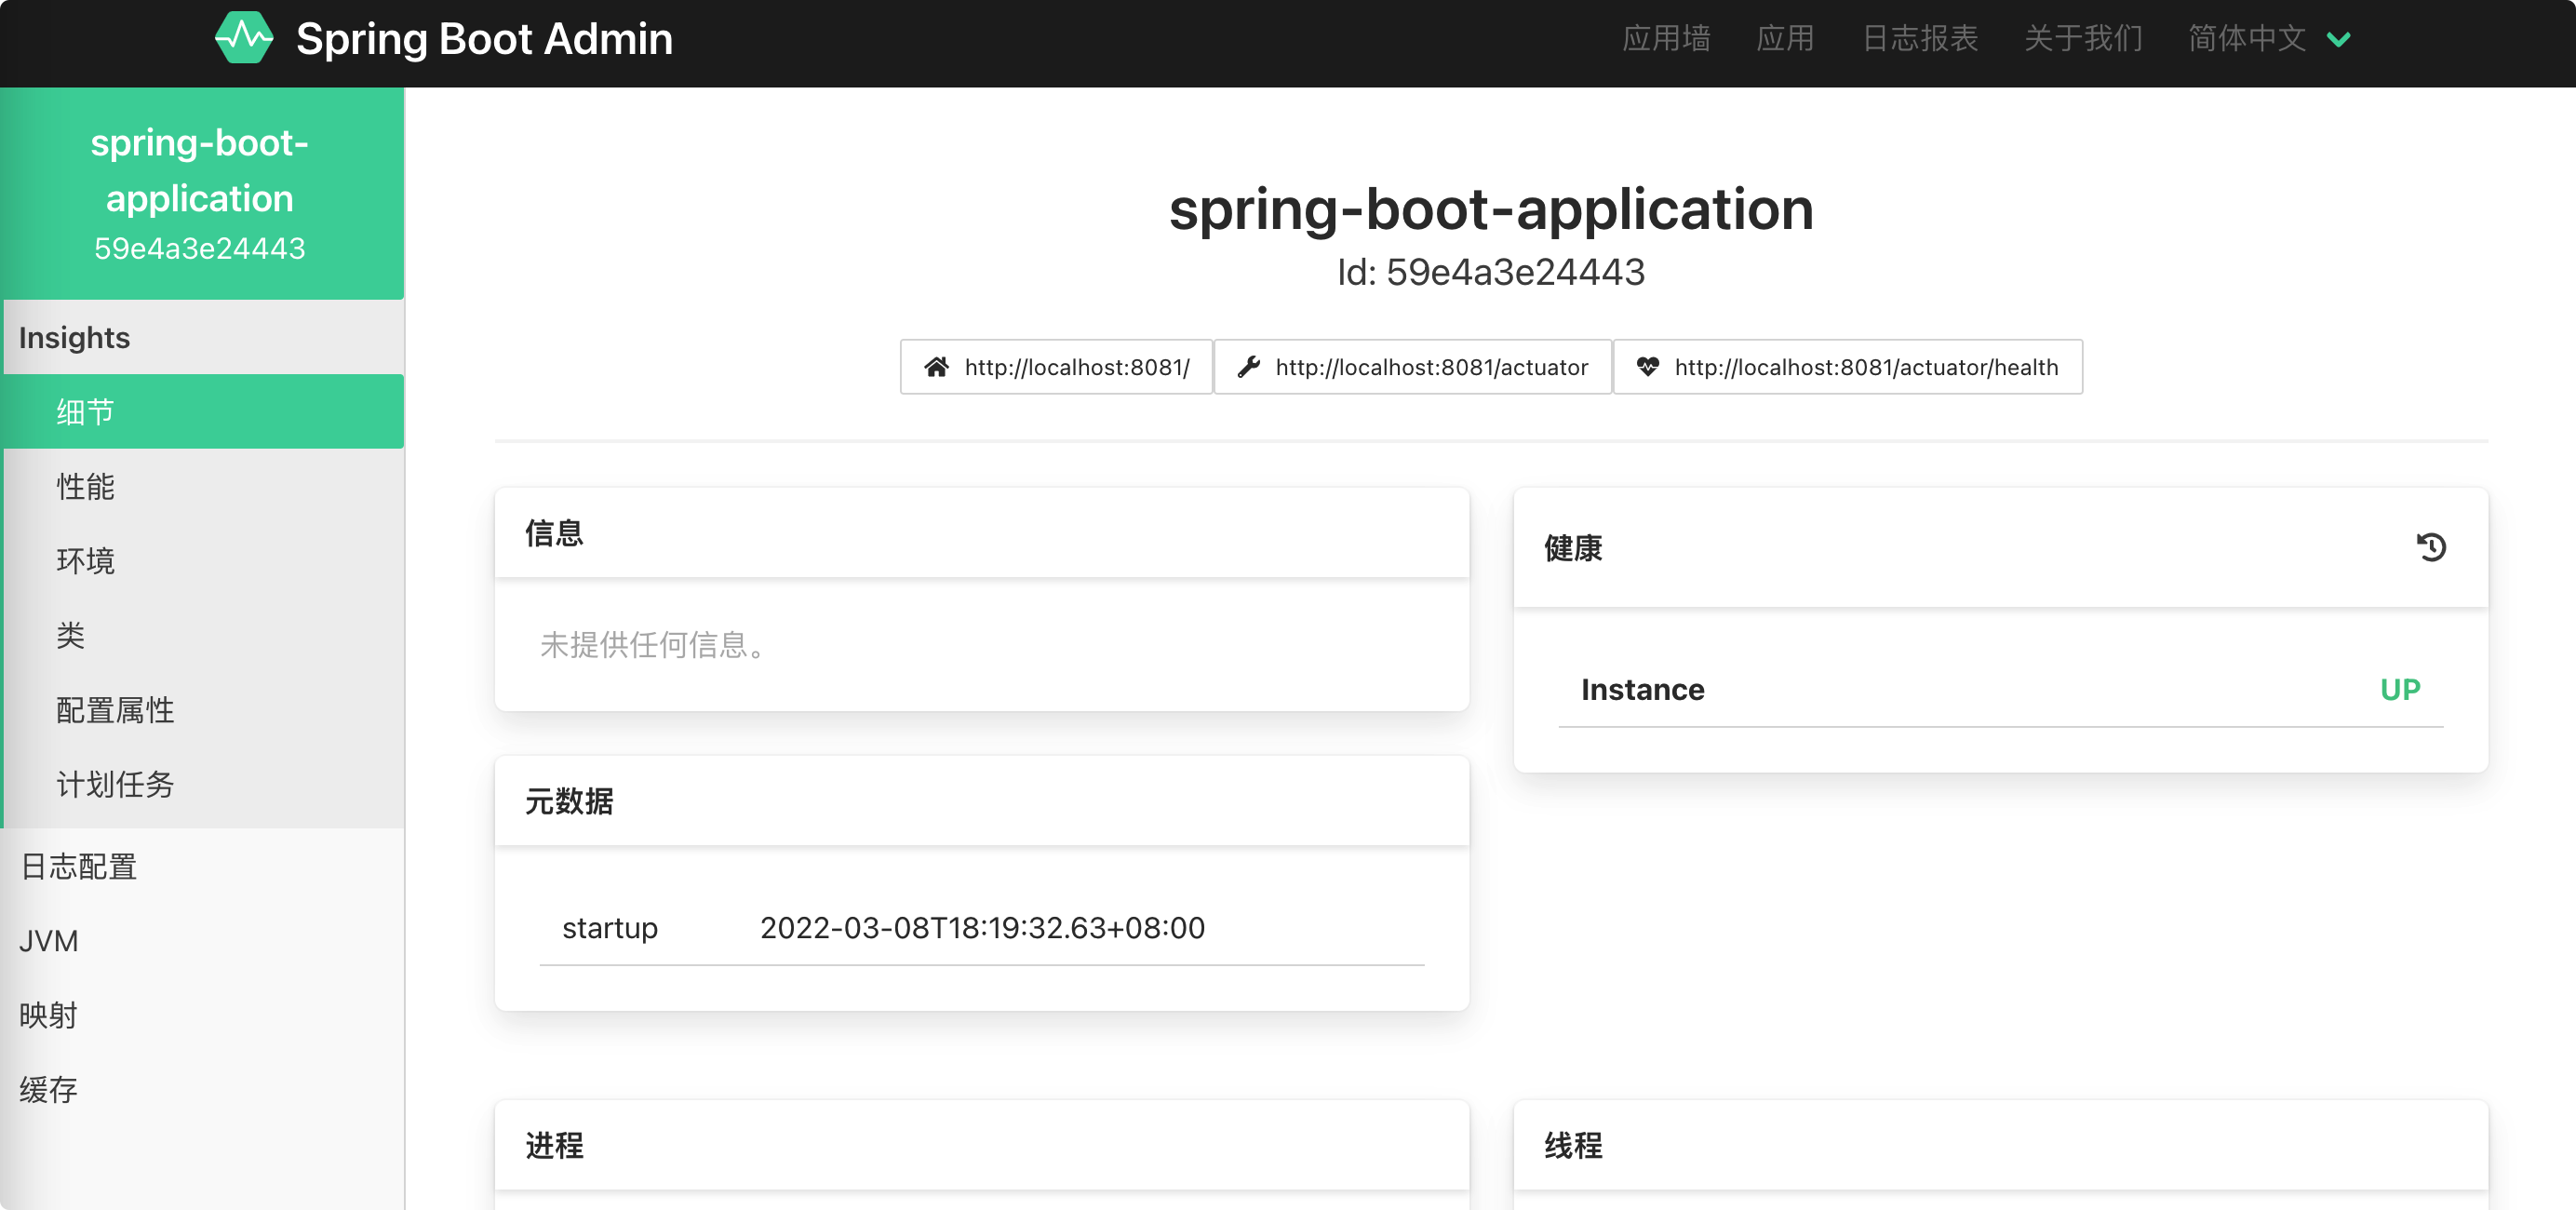Screen dimensions: 2576x1210
Task: Select 配置属性 in the sidebar
Action: click(x=202, y=709)
